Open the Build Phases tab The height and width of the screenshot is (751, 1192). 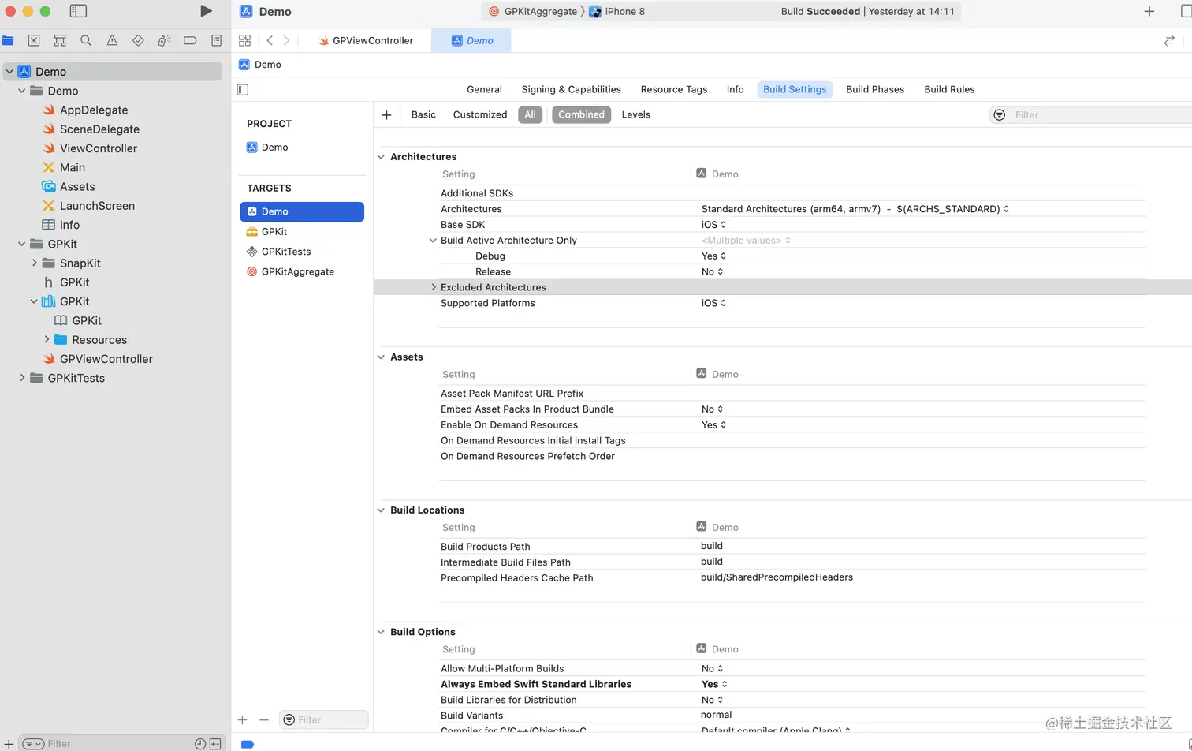tap(875, 89)
